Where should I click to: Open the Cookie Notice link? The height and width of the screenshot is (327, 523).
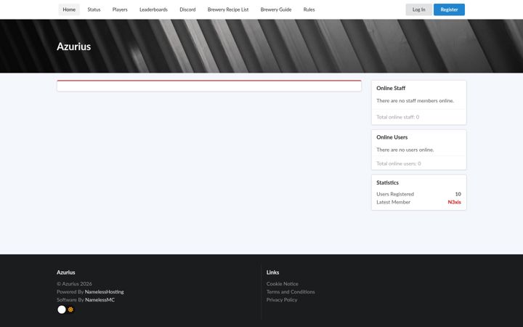click(282, 284)
